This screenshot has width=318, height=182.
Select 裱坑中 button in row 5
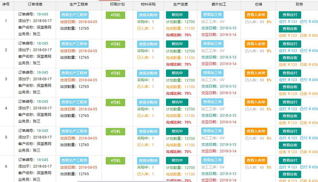pos(177,131)
